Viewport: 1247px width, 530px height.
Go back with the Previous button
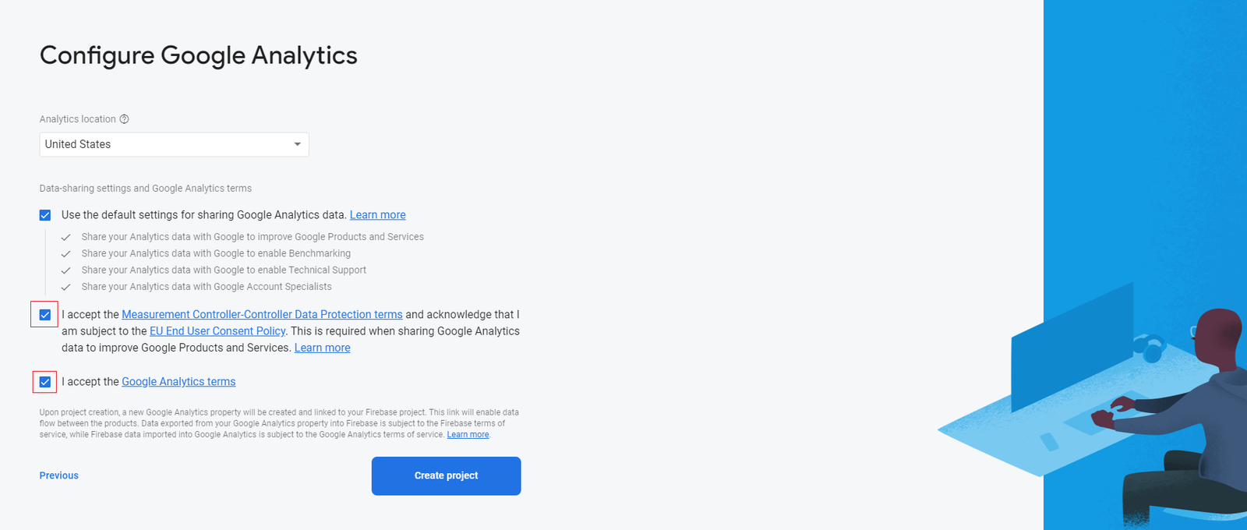point(59,475)
